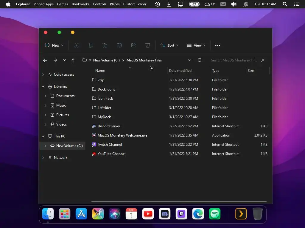305x228 pixels.
Task: Expand Documents library chevron
Action: tap(45, 96)
